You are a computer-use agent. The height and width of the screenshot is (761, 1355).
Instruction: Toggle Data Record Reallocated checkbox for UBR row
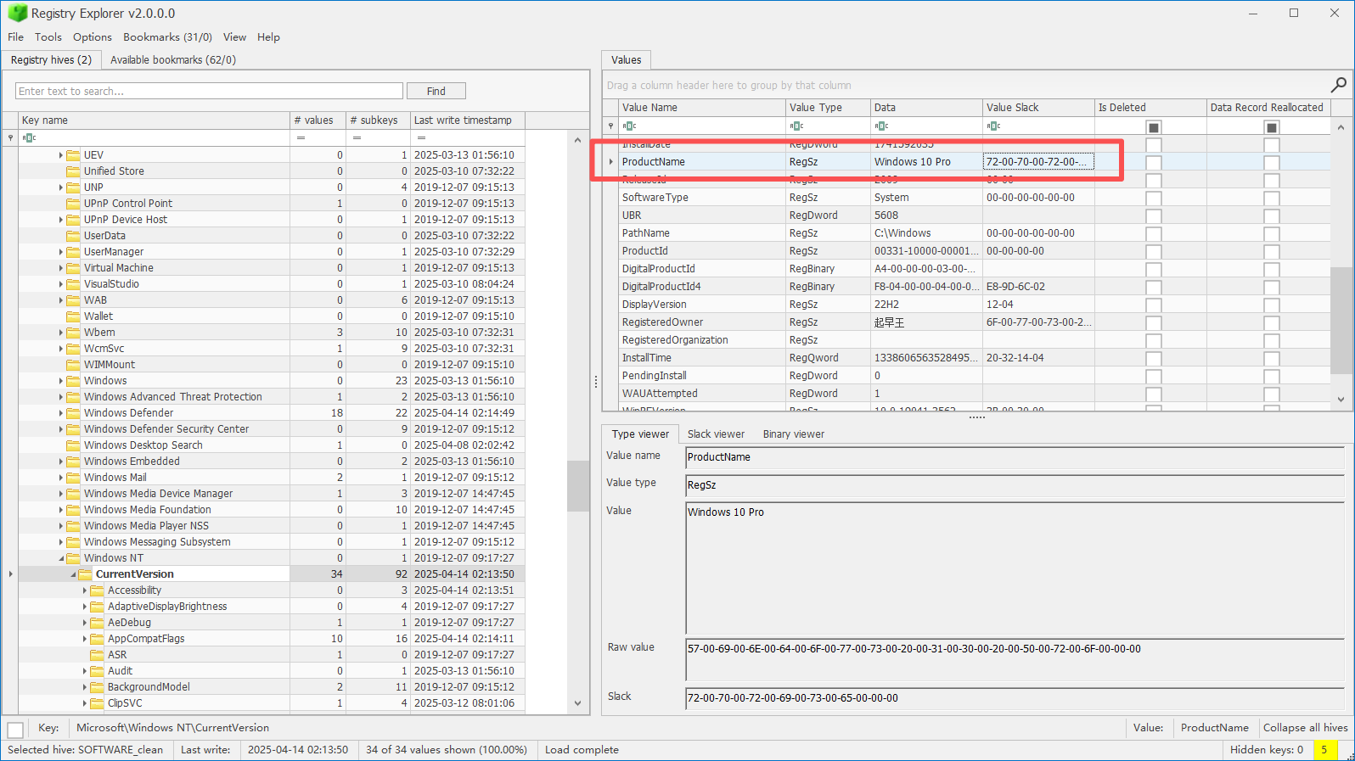(1271, 216)
